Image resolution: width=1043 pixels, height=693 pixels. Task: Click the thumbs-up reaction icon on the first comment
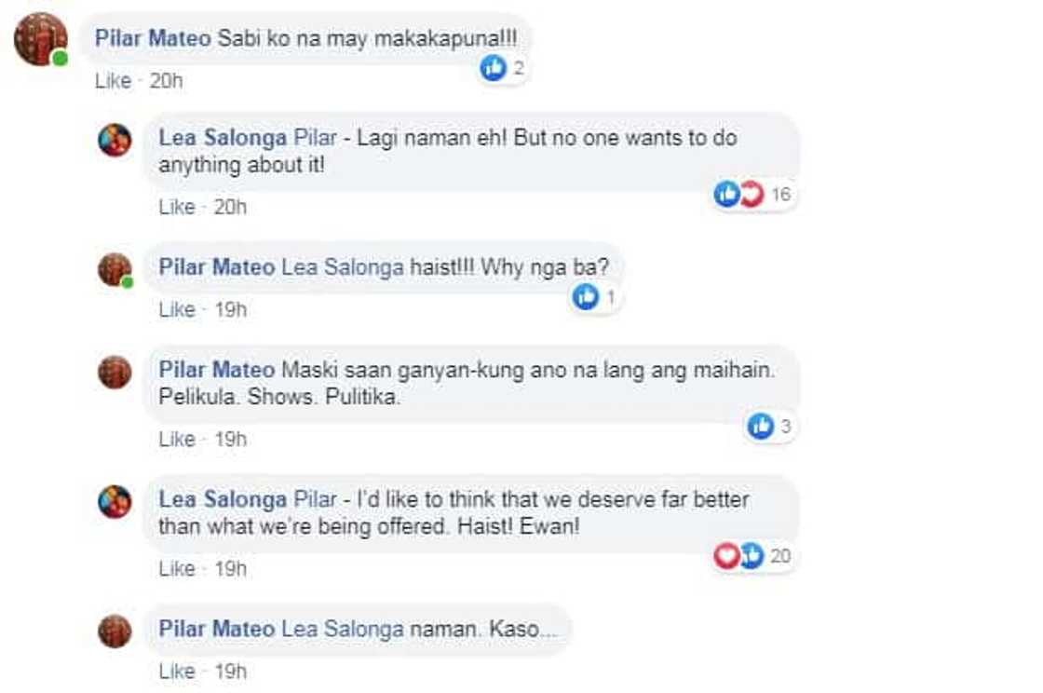[x=493, y=68]
